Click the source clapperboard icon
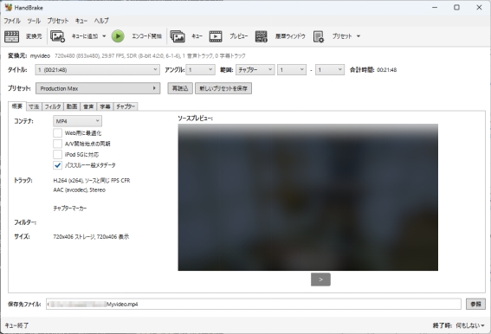 pyautogui.click(x=12, y=36)
